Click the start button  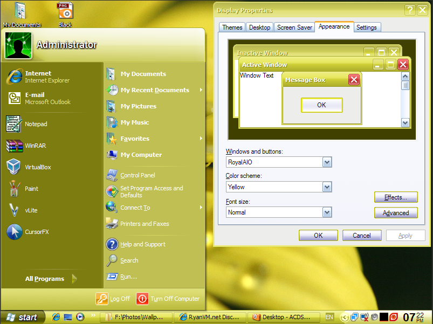[x=23, y=317]
